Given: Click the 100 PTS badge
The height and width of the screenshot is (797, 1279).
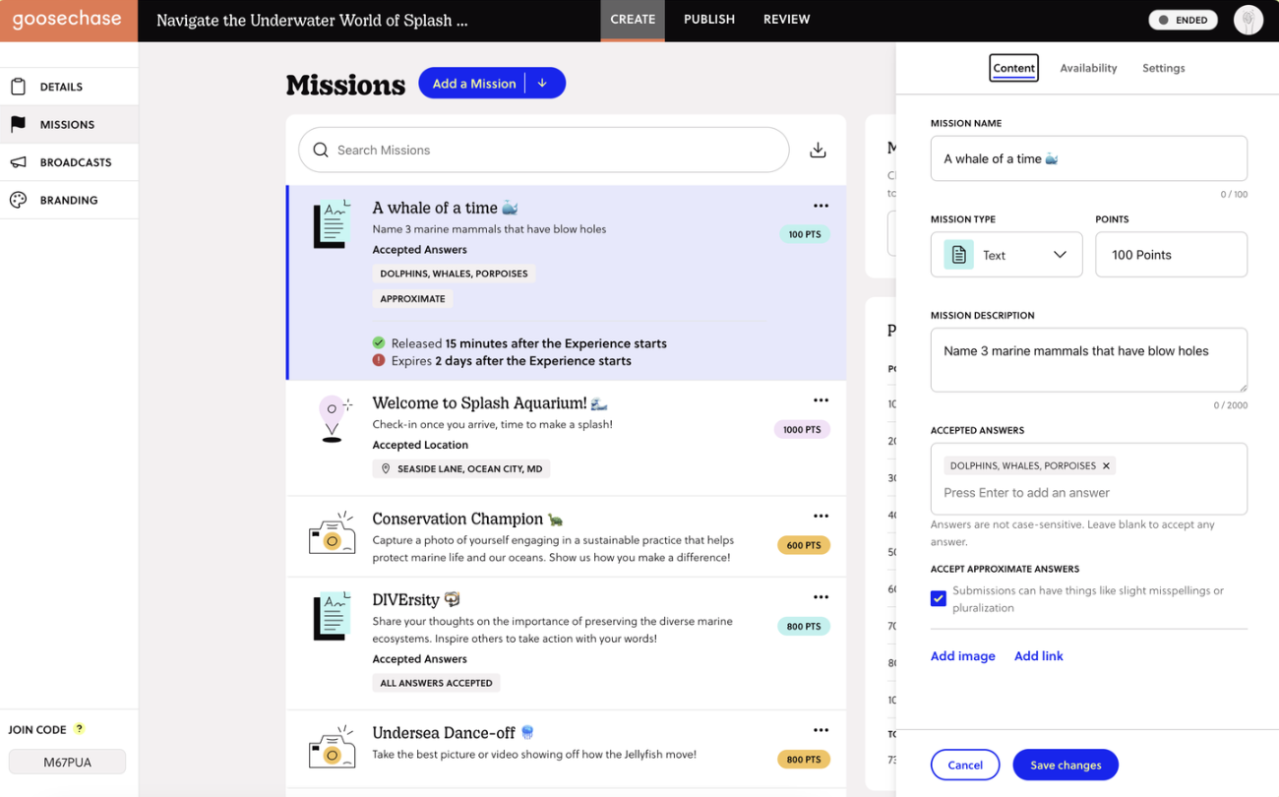Looking at the screenshot, I should (x=805, y=234).
